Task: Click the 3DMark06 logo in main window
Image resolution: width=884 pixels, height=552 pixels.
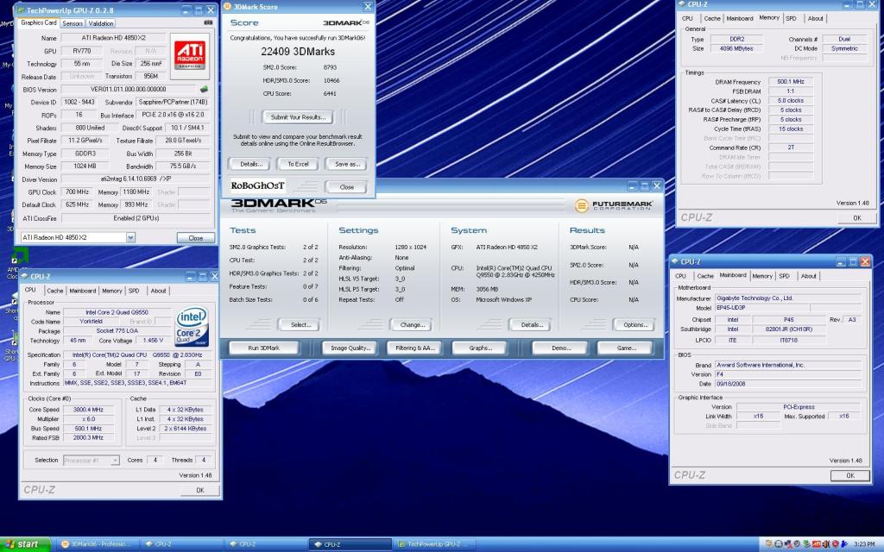Action: click(x=279, y=205)
